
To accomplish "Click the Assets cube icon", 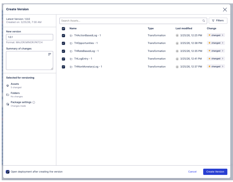I will click(x=8, y=85).
